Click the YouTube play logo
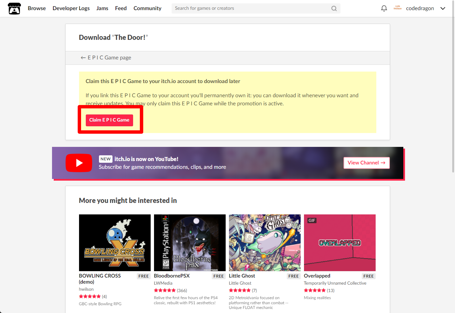The image size is (455, 313). (x=79, y=163)
